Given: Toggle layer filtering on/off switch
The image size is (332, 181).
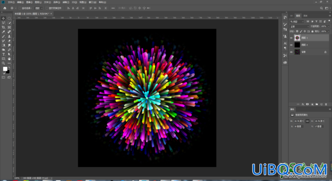Looking at the screenshot, I should 329,21.
